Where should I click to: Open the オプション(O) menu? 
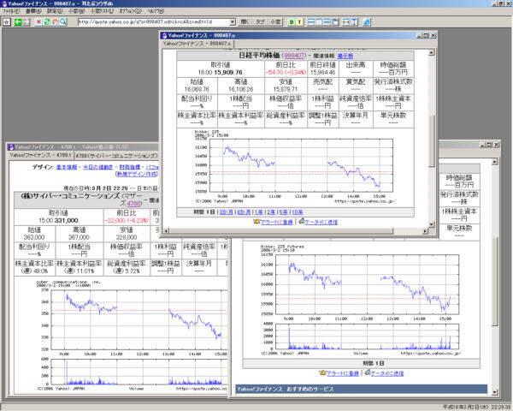click(130, 11)
